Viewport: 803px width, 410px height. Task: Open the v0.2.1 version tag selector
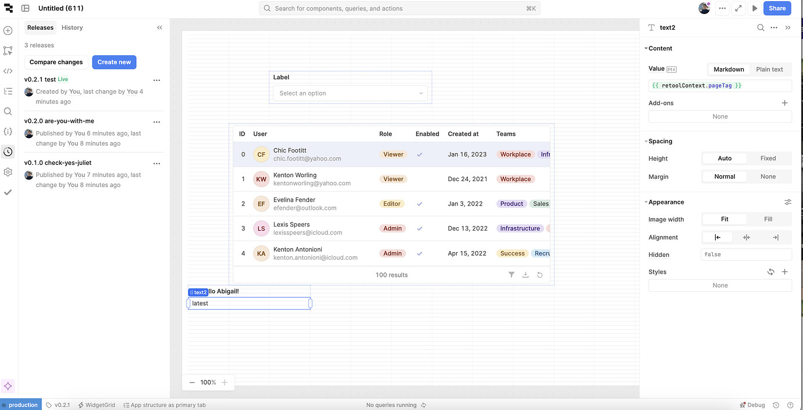[58, 405]
